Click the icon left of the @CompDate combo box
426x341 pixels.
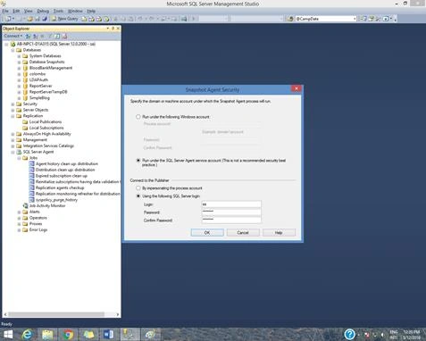290,19
